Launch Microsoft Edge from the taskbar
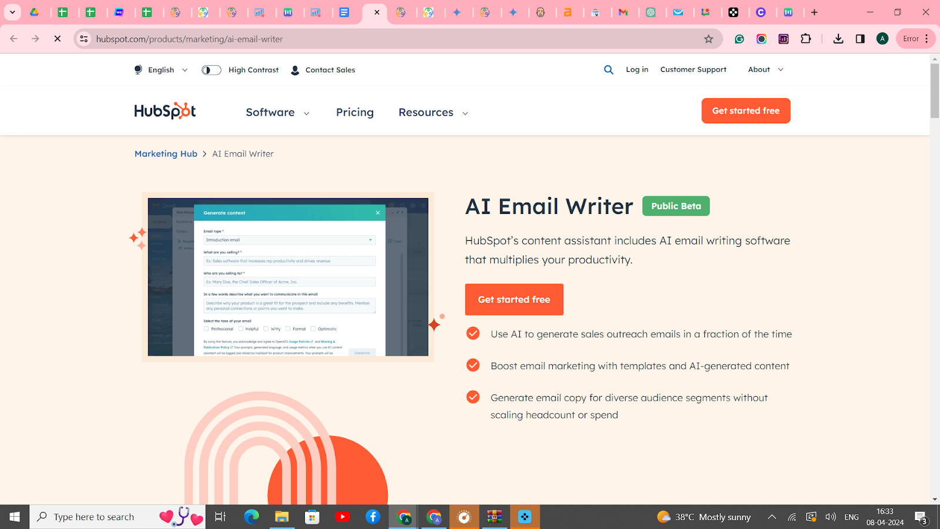 pos(251,517)
